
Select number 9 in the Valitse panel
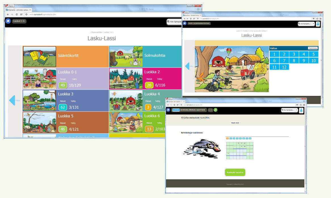304,61
